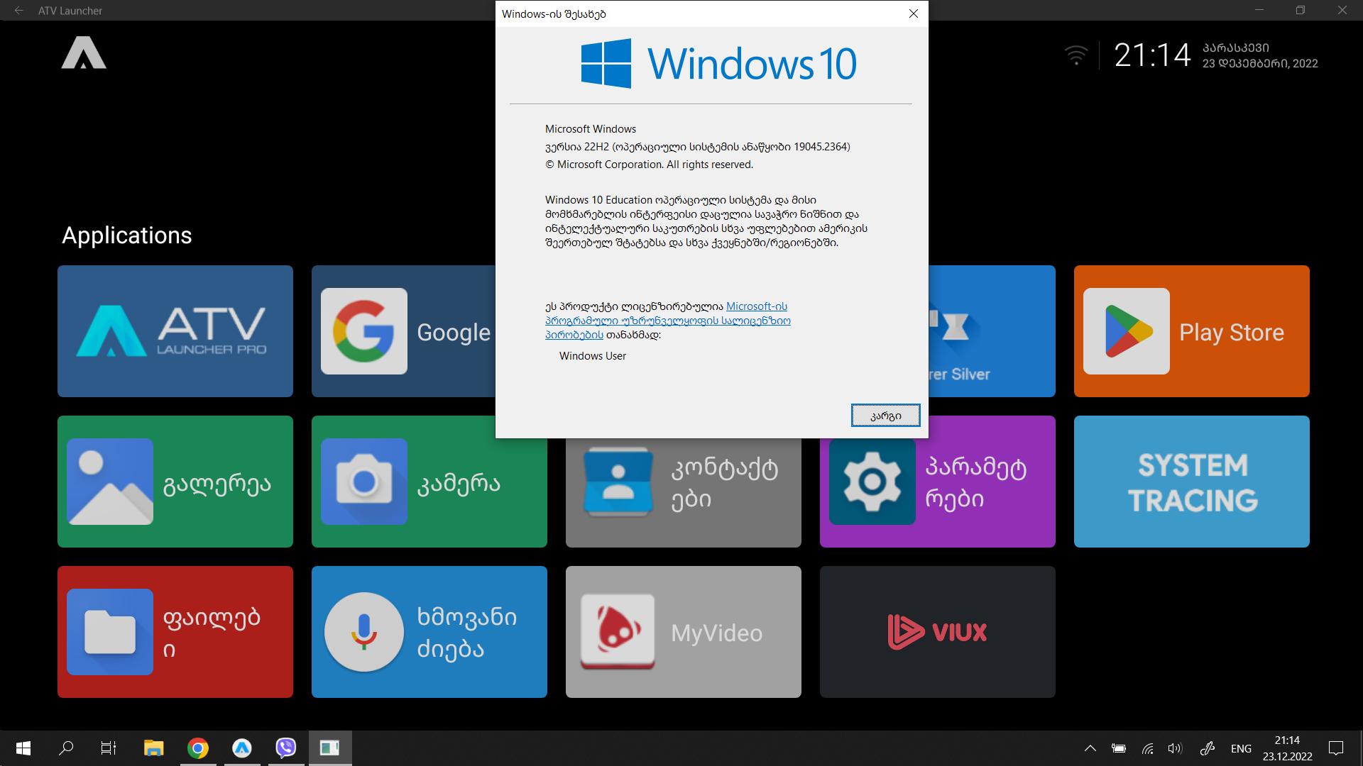Switch input language from ENG
1363x766 pixels.
point(1240,748)
